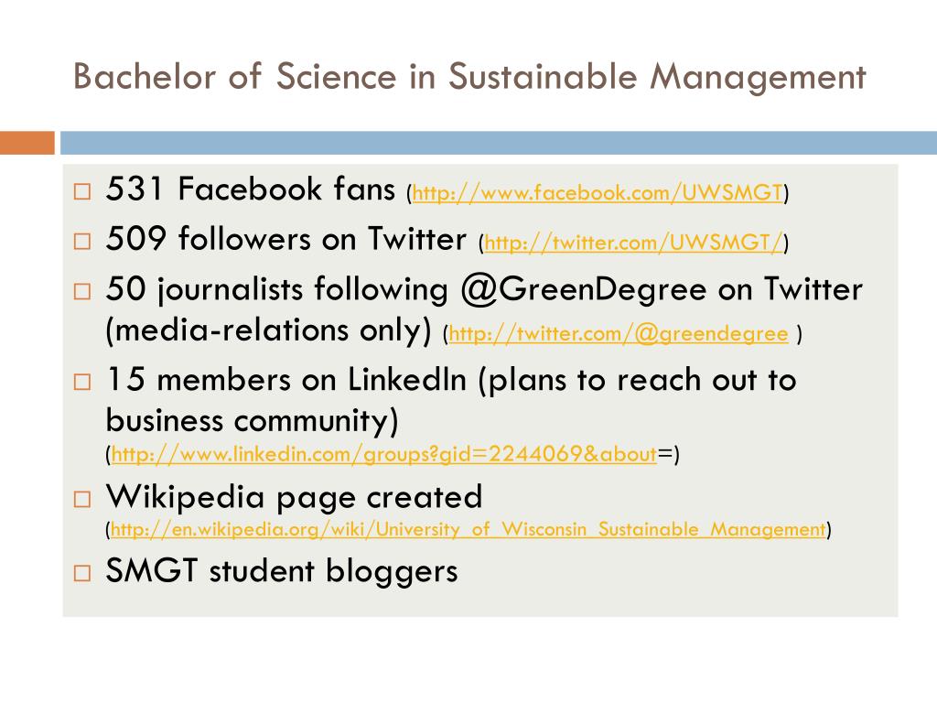The image size is (937, 703).
Task: Click the text SMGT student bloggers
Action: click(282, 571)
